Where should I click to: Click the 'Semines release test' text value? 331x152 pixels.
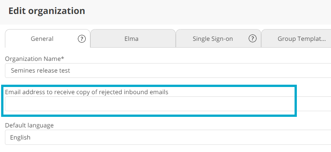(x=40, y=70)
